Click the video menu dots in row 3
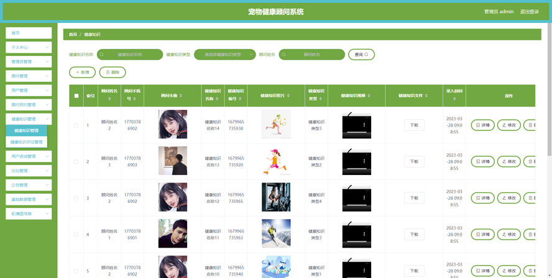This screenshot has width=552, height=278. click(x=364, y=197)
